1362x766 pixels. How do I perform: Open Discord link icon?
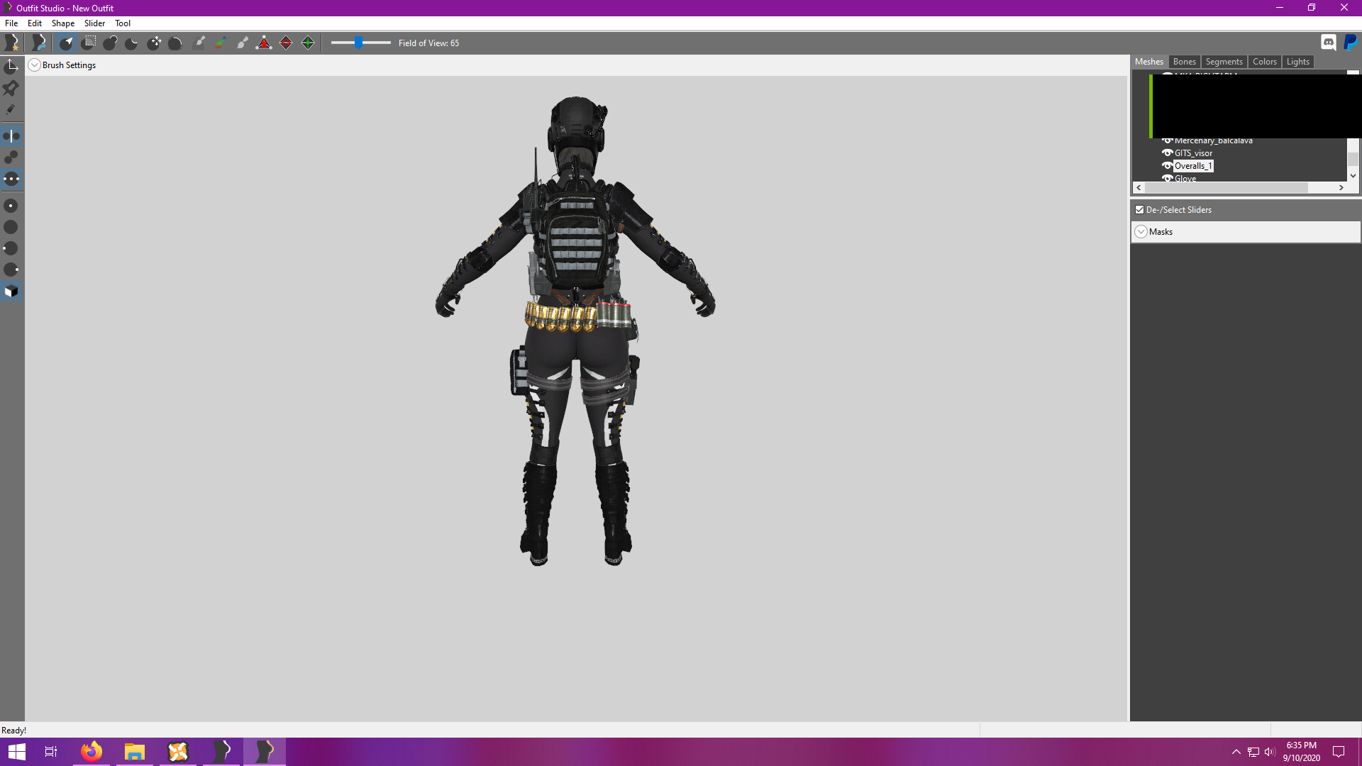1328,43
